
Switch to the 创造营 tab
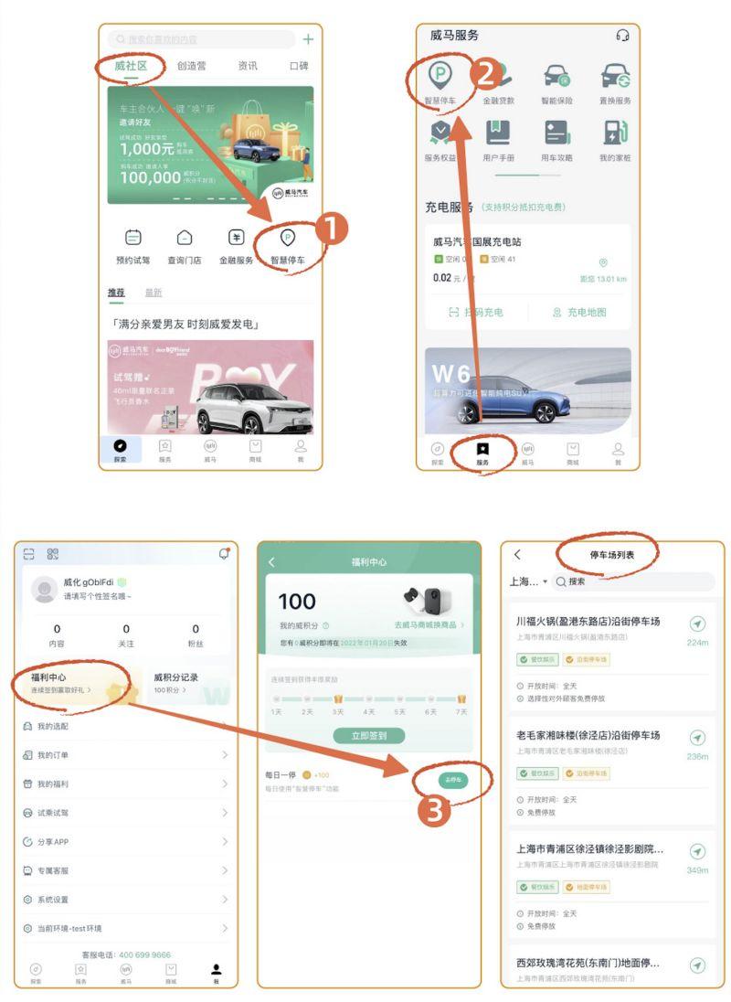point(192,66)
